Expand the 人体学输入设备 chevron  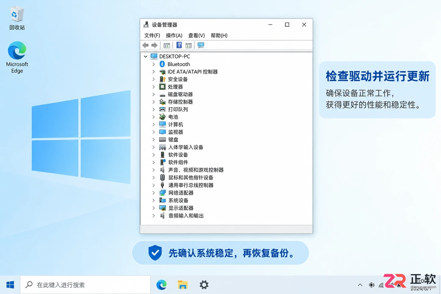(154, 147)
